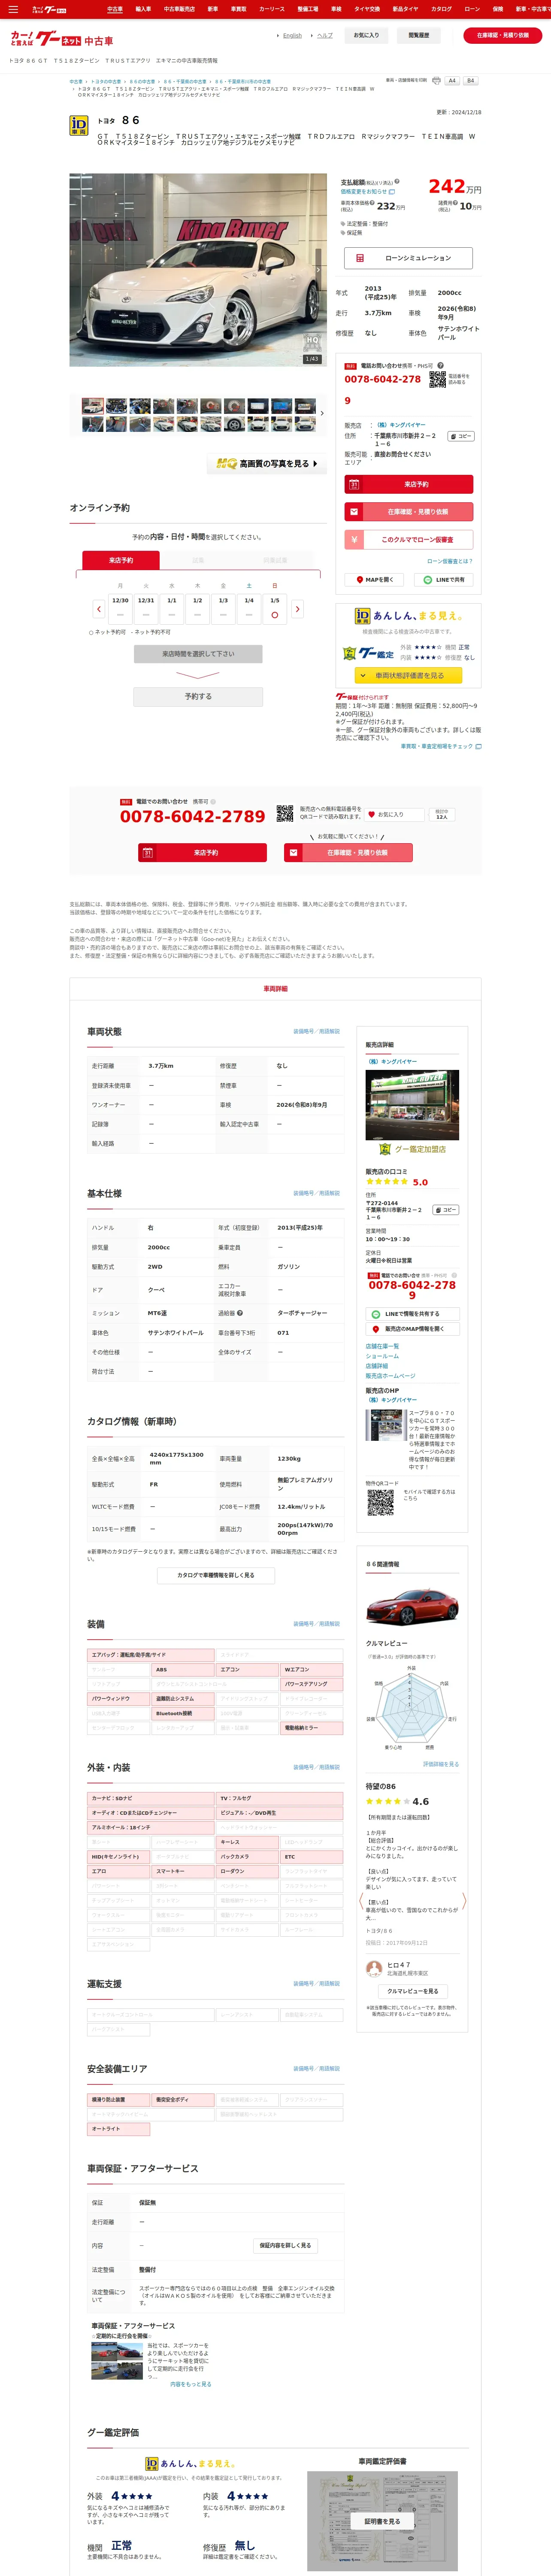Image resolution: width=551 pixels, height=2576 pixels.
Task: Click the heart お気に入り button in the phone band
Action: pos(393,814)
